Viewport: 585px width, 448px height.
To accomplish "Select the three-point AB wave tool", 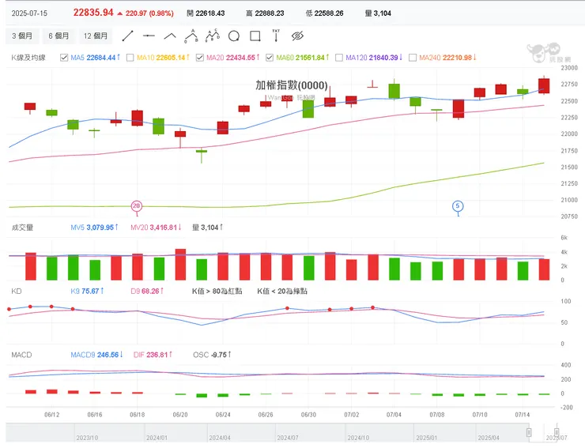I will [x=191, y=36].
